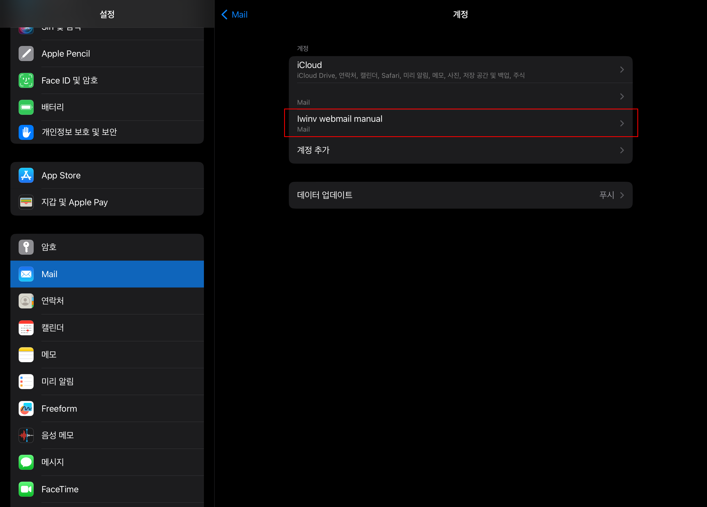Viewport: 707px width, 507px height.
Task: Open the 계정 추가 chevron
Action: [x=622, y=150]
